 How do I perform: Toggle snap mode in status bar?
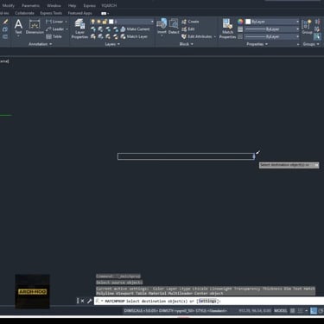pyautogui.click(x=300, y=310)
